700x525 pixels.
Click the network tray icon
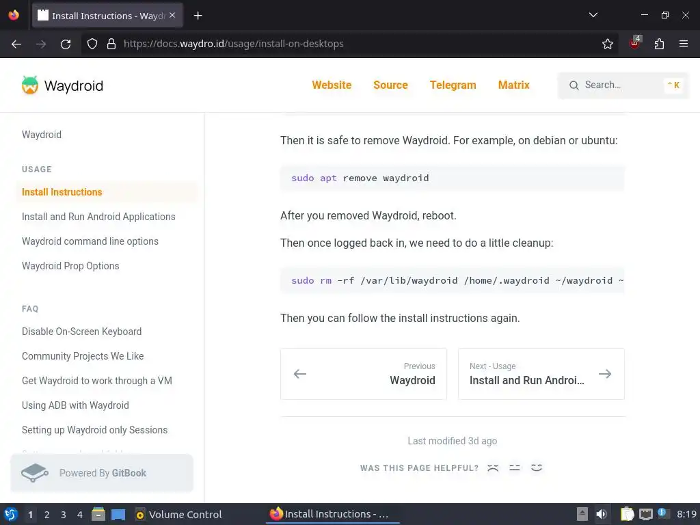[645, 514]
